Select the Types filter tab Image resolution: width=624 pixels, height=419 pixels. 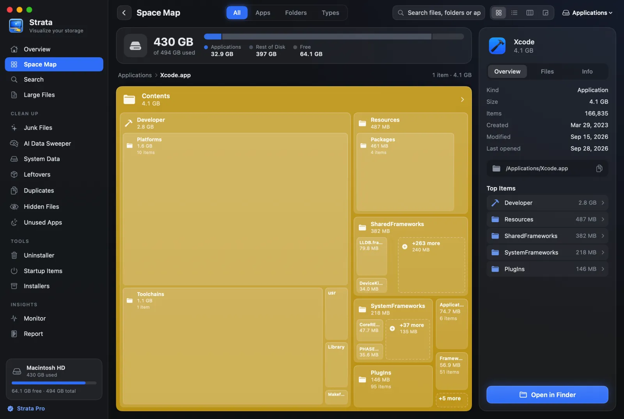330,13
